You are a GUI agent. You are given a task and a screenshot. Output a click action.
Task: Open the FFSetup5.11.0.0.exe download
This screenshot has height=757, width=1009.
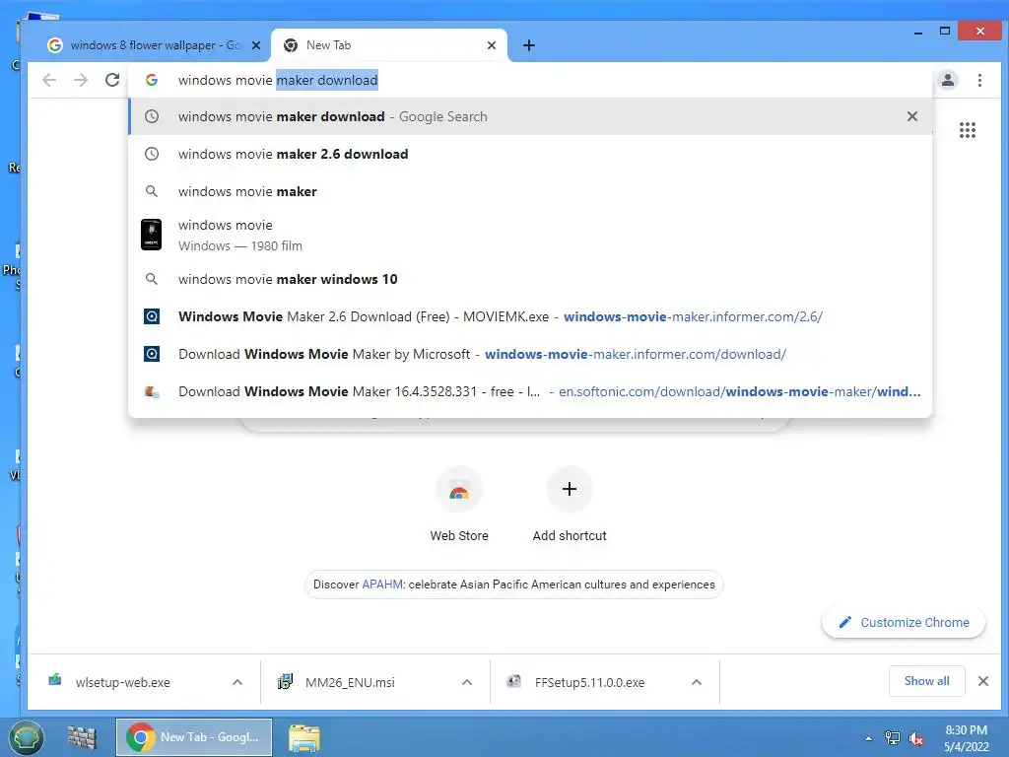coord(589,682)
